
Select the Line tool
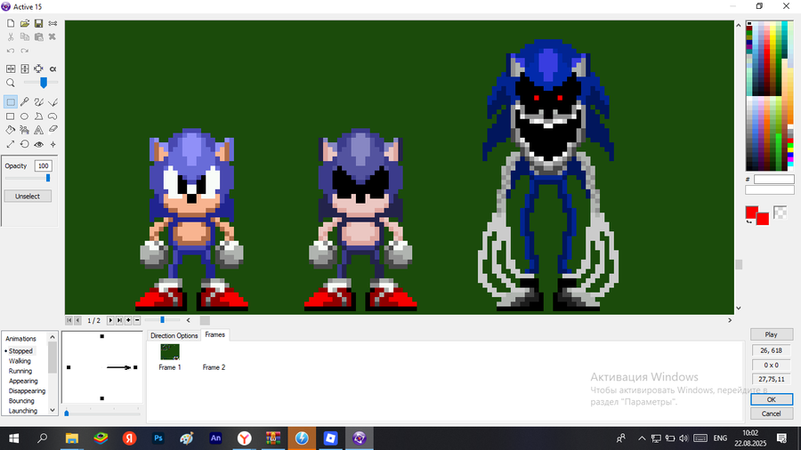53,102
